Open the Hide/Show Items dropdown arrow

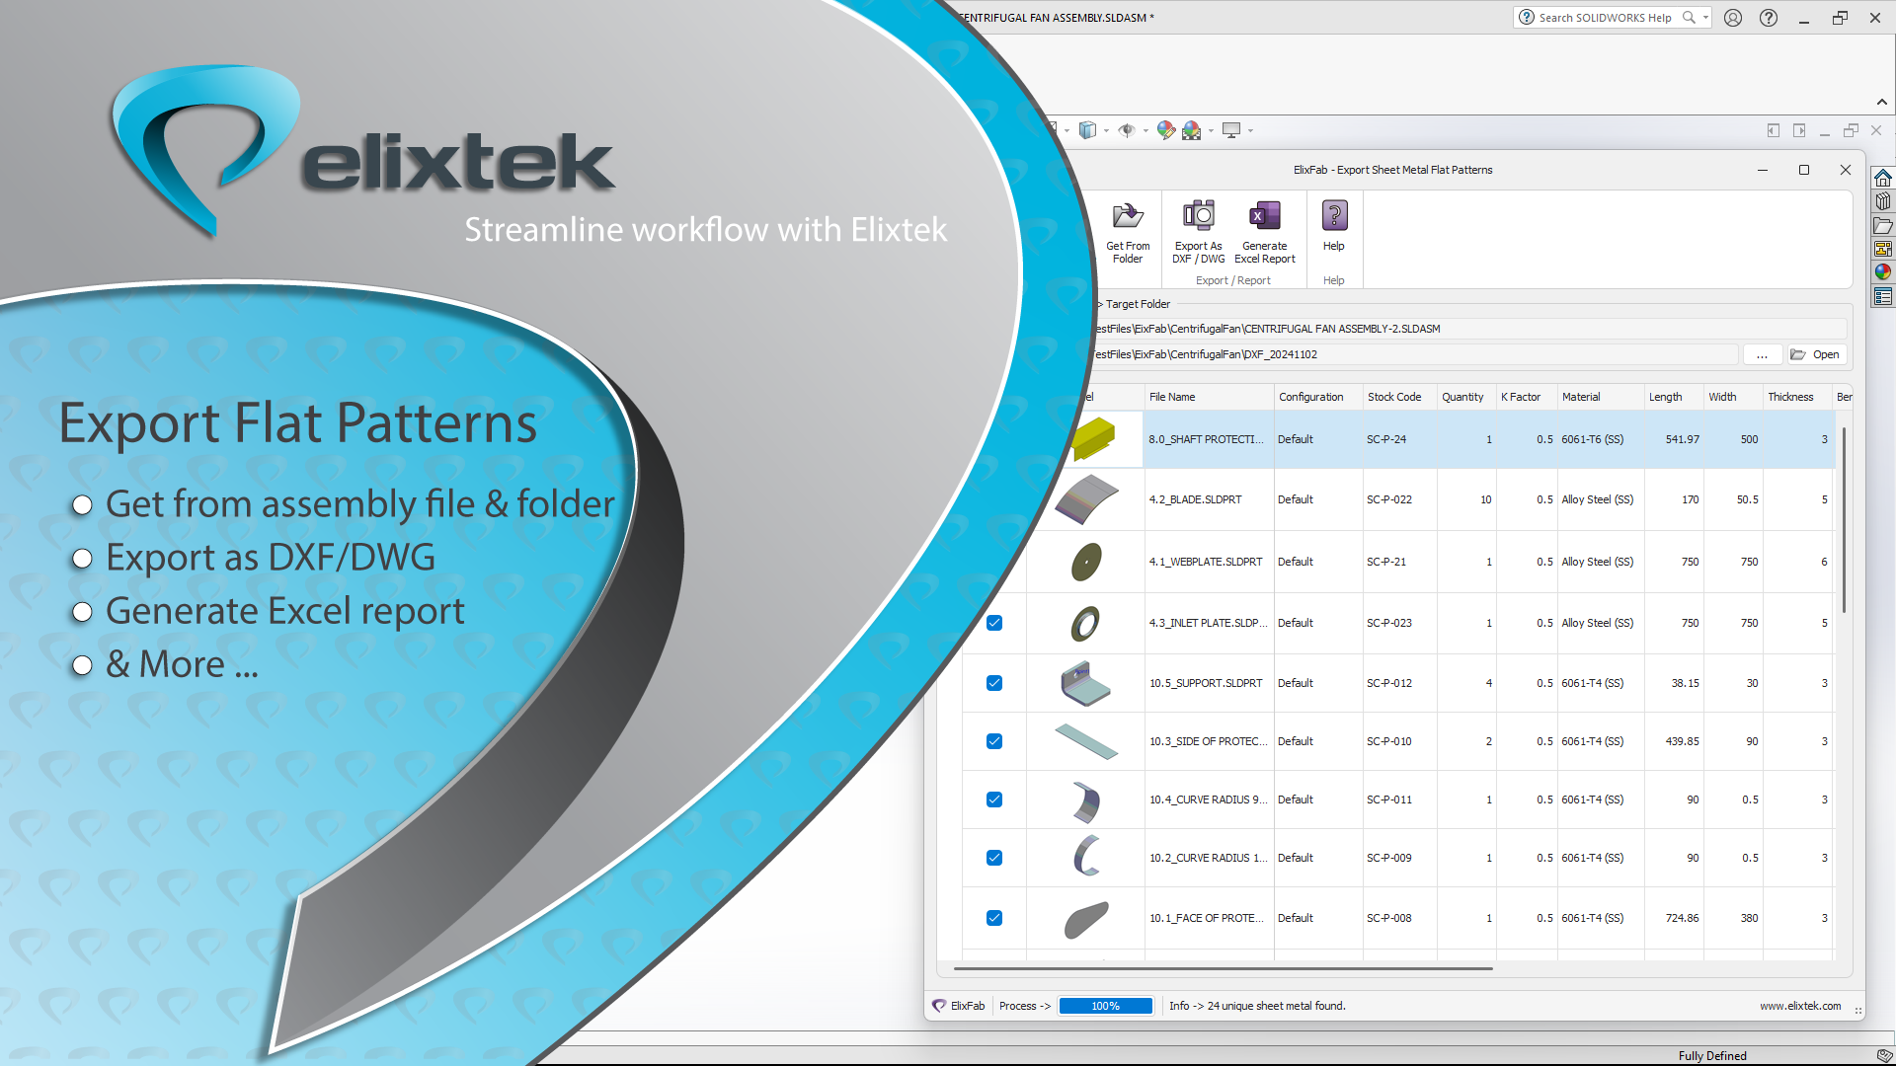(x=1145, y=130)
